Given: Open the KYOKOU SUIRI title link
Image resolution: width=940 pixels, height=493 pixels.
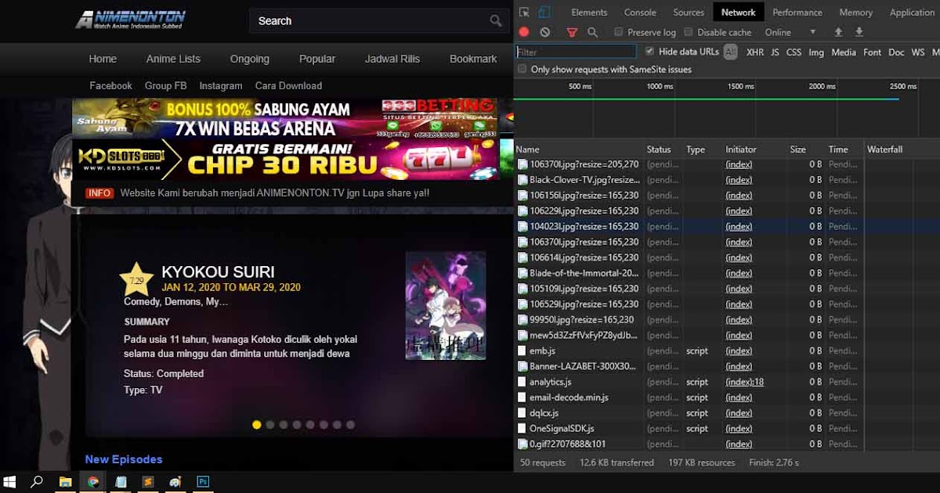Looking at the screenshot, I should coord(218,272).
